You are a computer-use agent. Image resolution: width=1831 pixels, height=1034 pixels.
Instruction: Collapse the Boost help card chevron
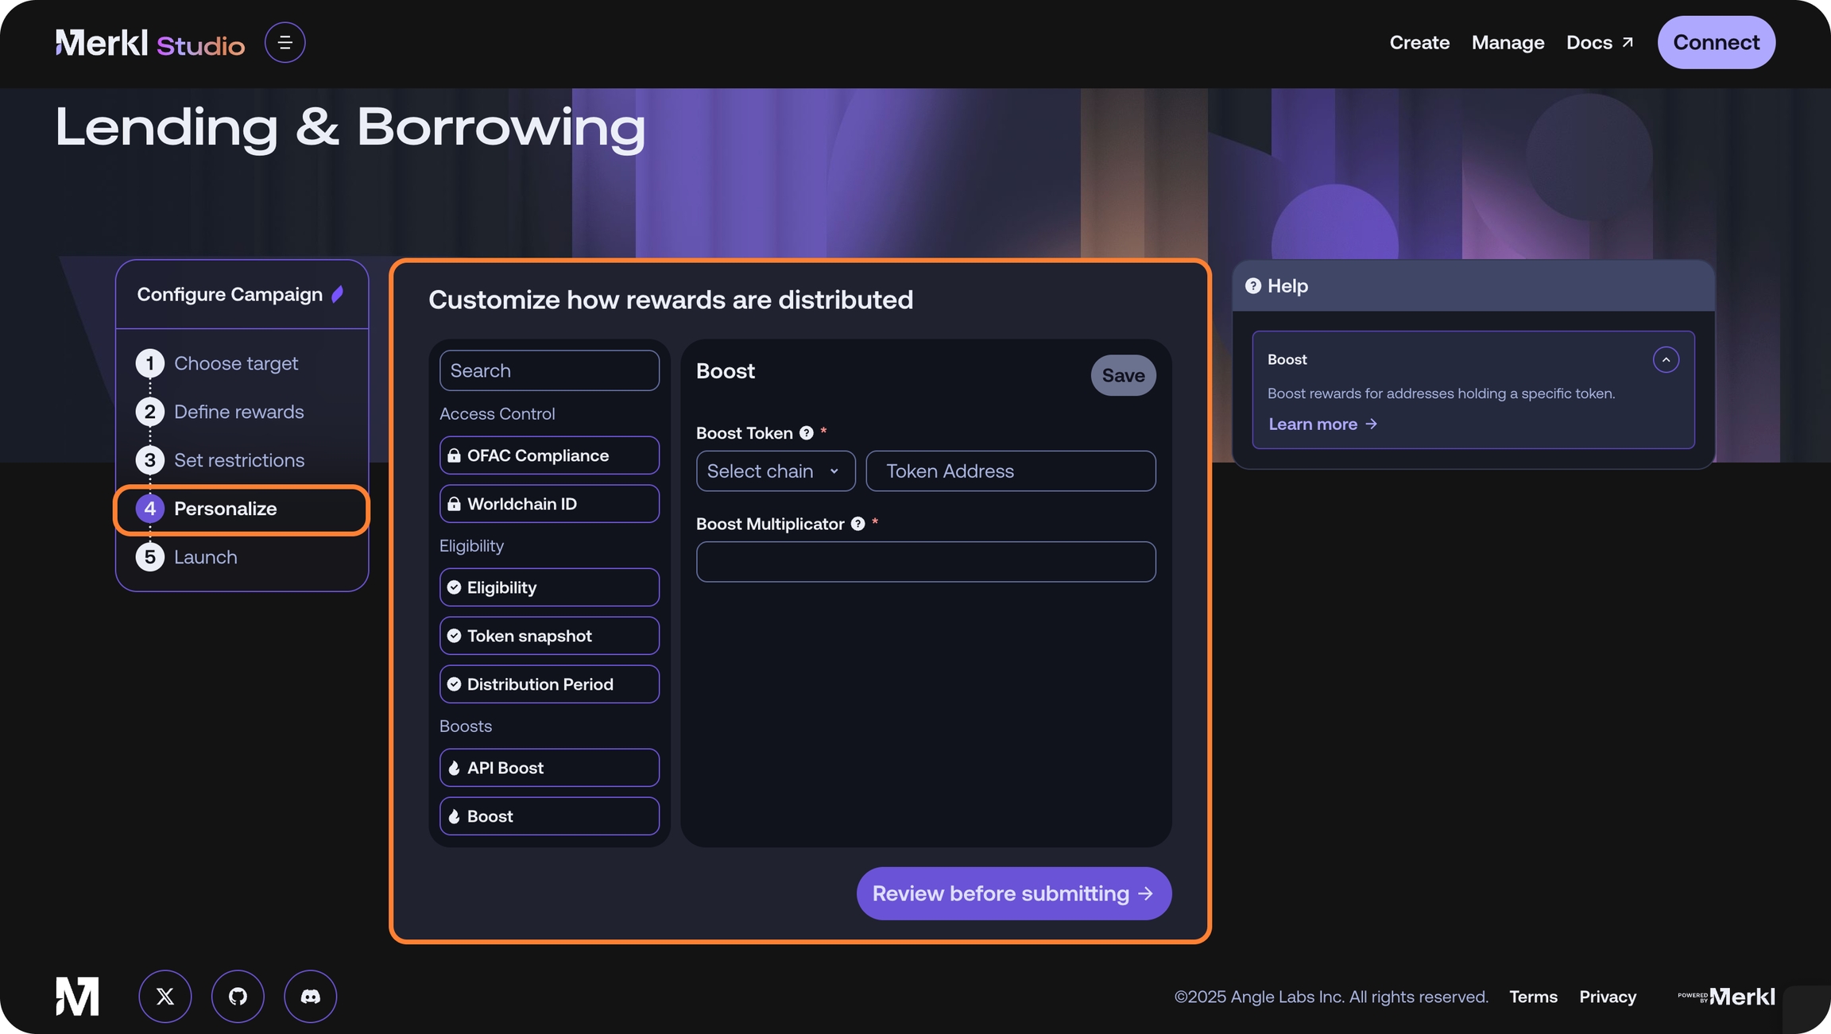point(1666,360)
